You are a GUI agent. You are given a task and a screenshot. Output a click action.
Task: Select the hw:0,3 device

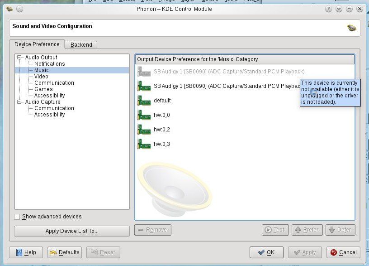tap(245, 144)
